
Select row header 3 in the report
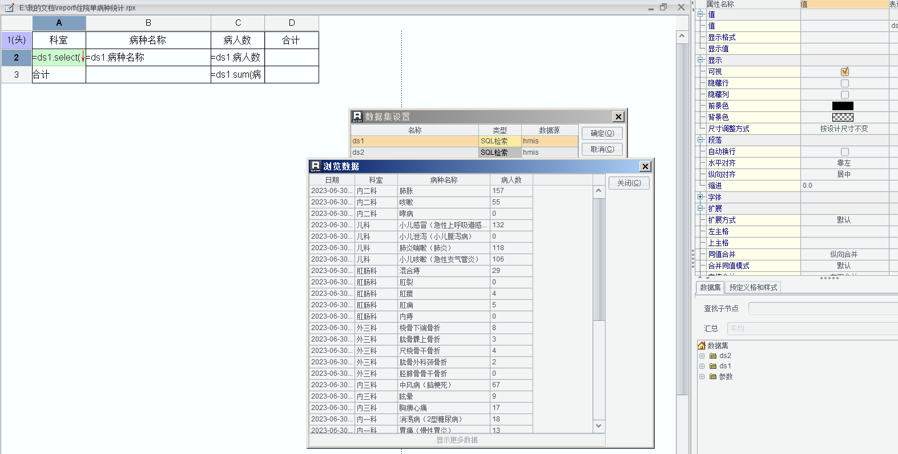click(17, 74)
